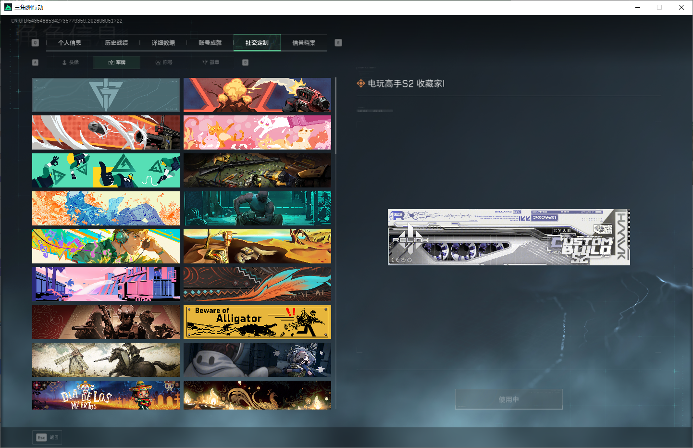Select the 军牌 dog tag sub-tab
The height and width of the screenshot is (448, 693).
pos(117,62)
